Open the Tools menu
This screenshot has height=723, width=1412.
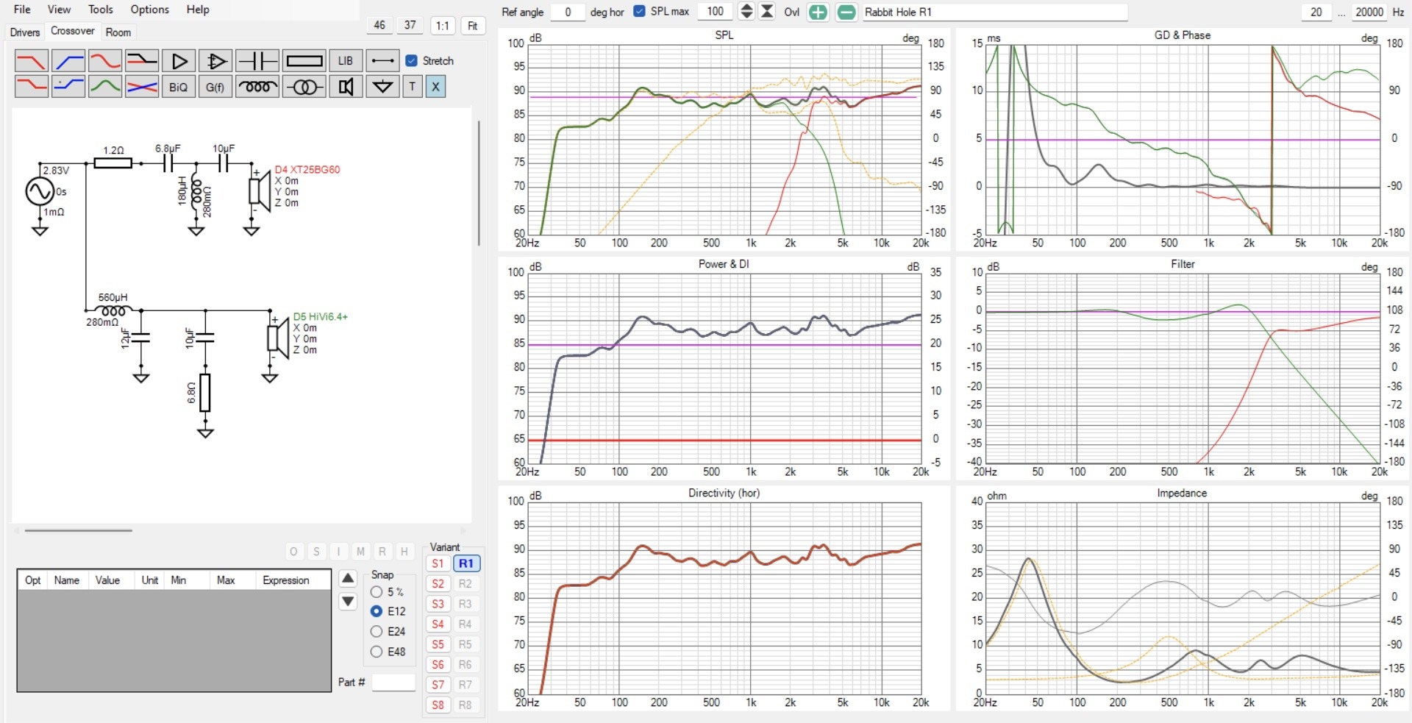pos(101,10)
